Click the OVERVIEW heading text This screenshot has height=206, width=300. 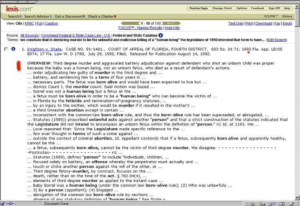point(39,63)
